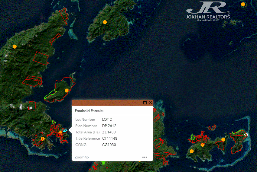Viewport: 257px width, 172px height.
Task: Select the DP 2612 plan number value
Action: click(109, 126)
